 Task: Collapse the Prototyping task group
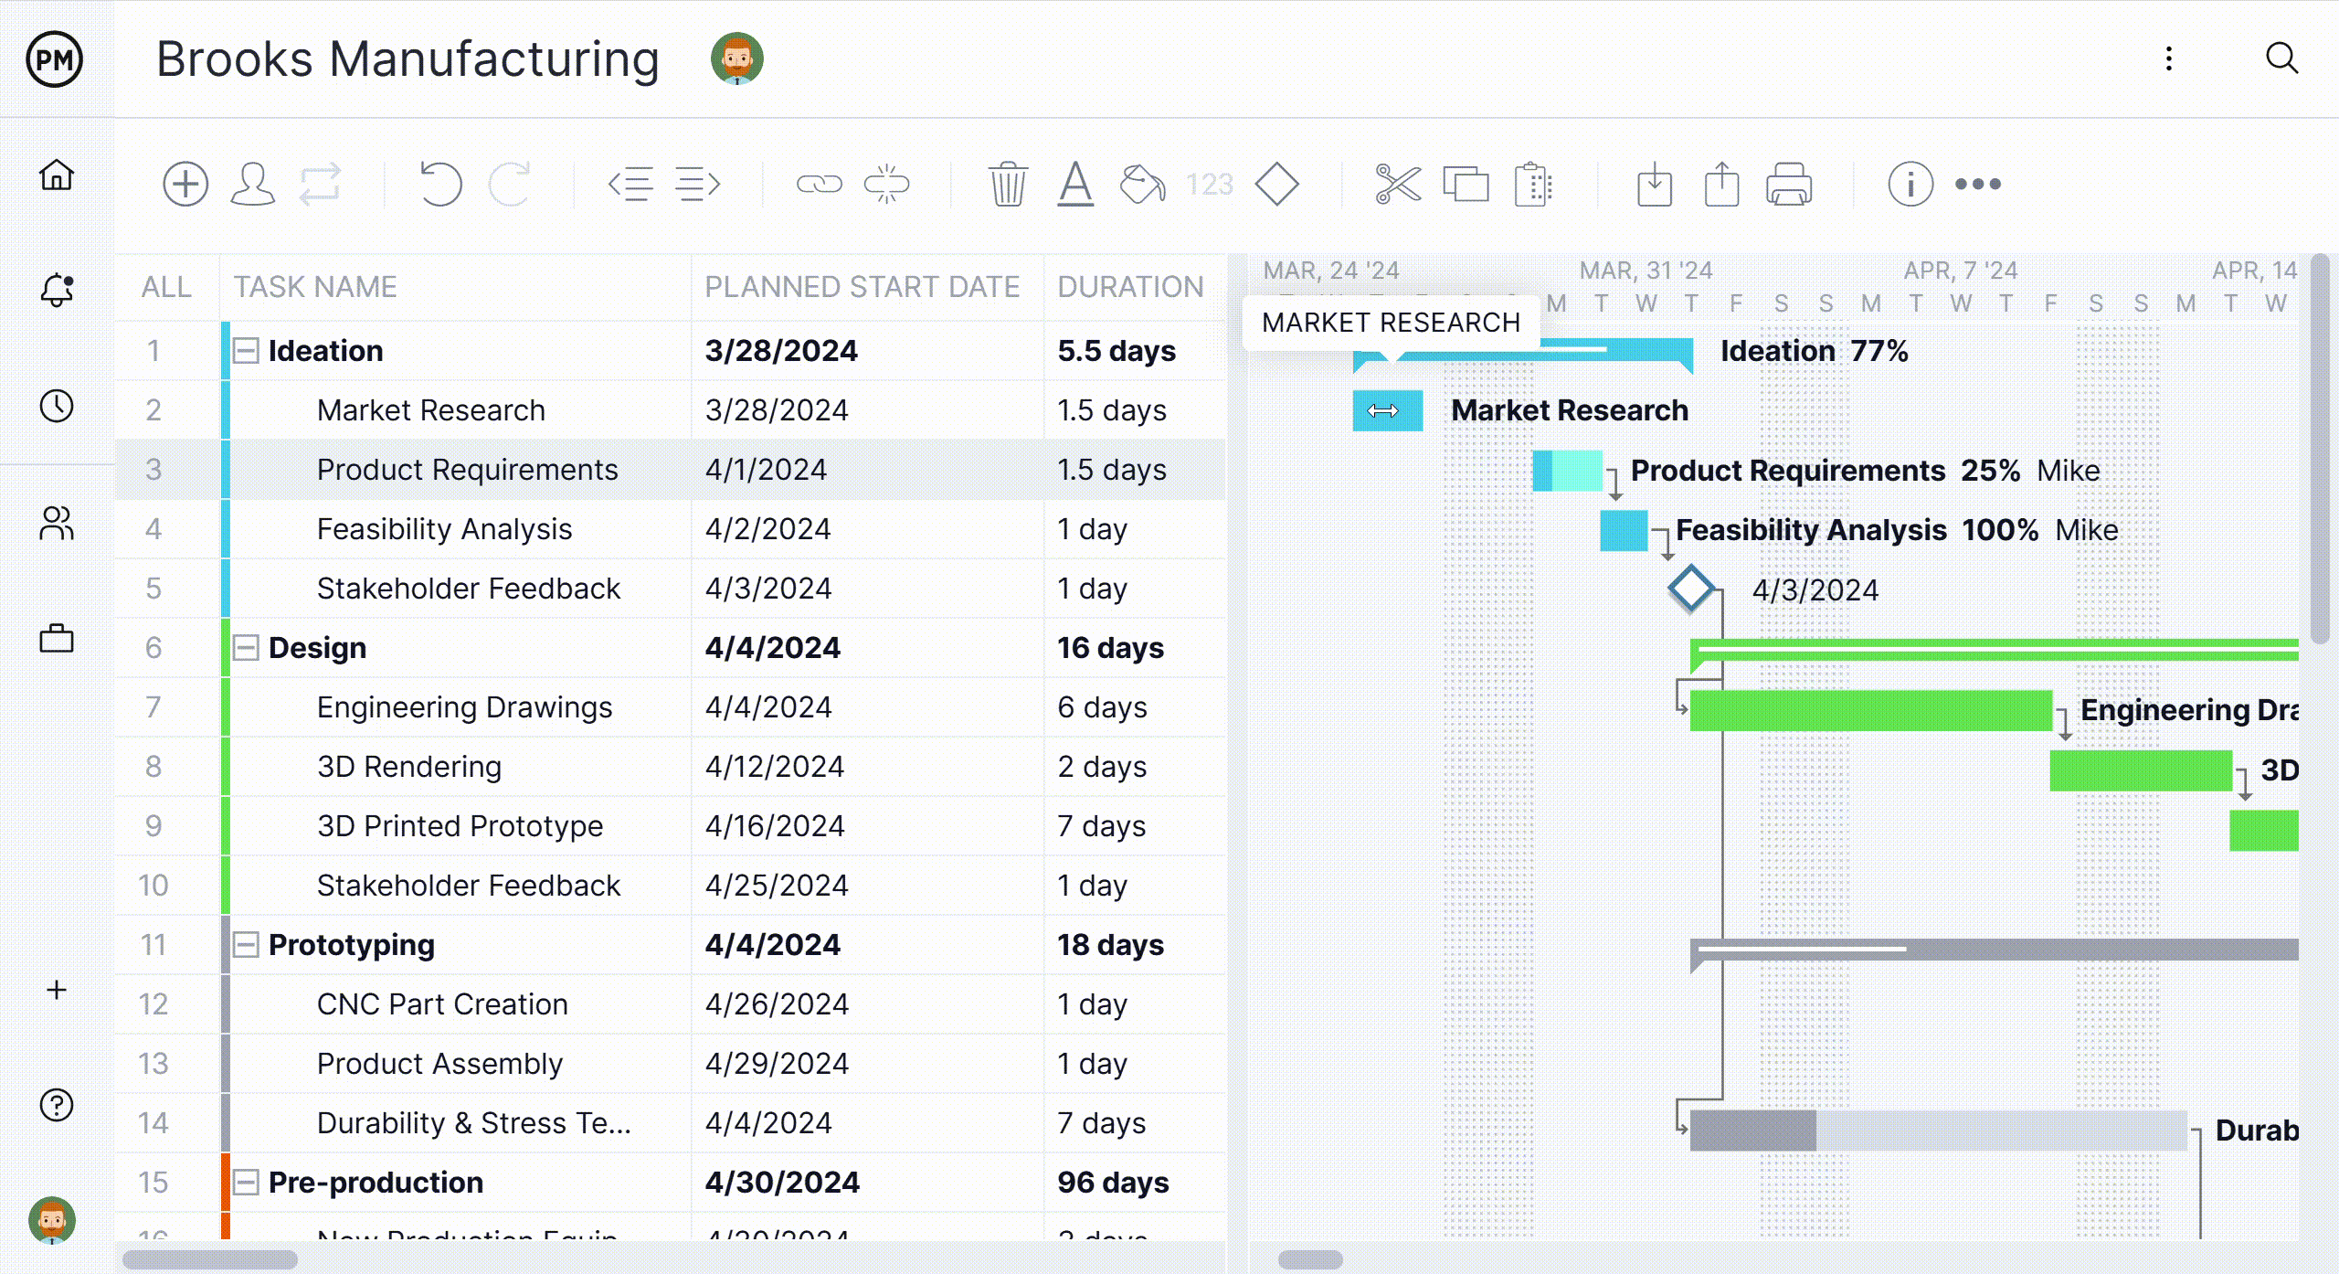click(x=246, y=945)
